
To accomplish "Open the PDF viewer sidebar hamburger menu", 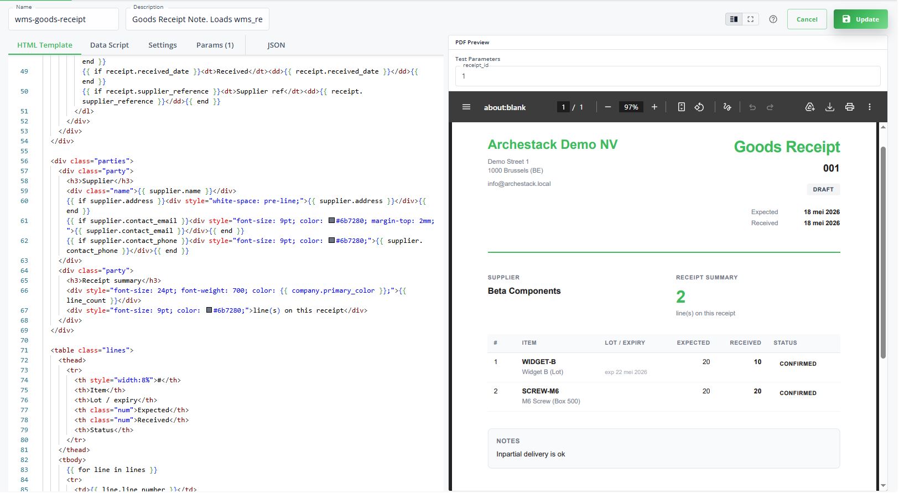I will pos(466,107).
